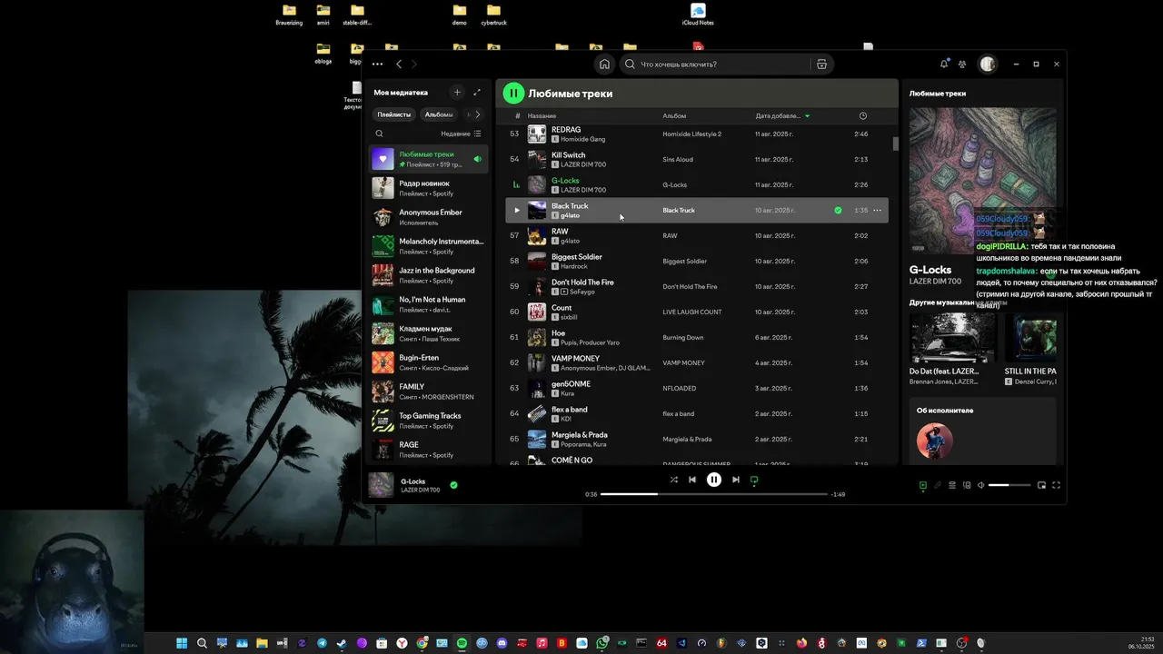
Task: Open the G-Locks cover art in right panel
Action: 982,181
